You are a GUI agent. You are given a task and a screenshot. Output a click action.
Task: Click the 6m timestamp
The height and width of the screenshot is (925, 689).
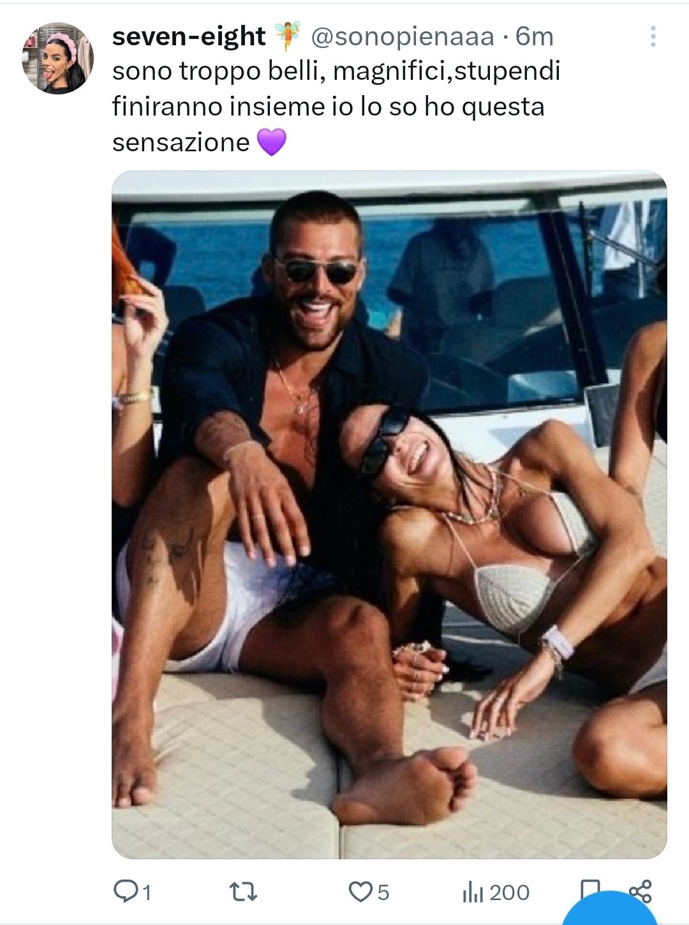[535, 36]
